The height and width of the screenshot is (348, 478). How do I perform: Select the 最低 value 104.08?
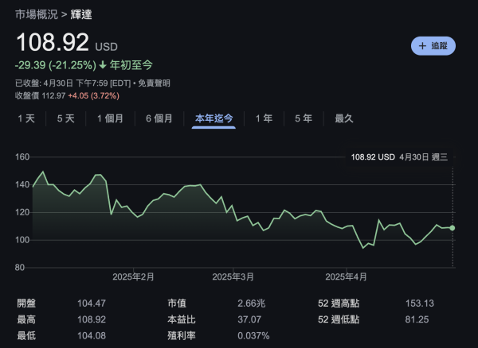pyautogui.click(x=92, y=336)
